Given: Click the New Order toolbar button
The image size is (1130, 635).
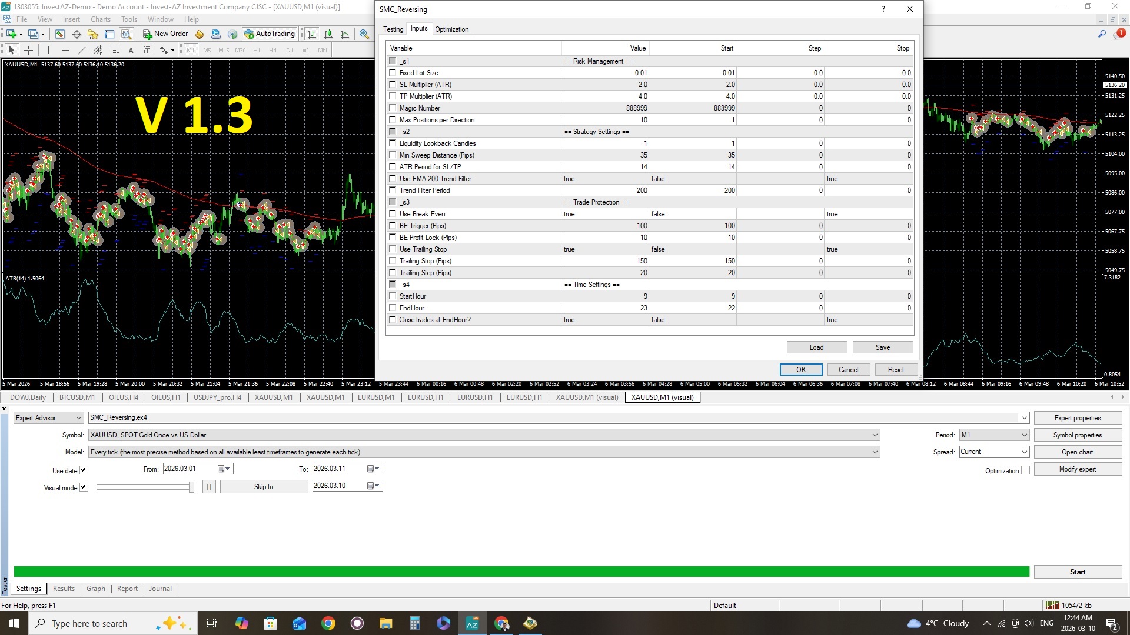Looking at the screenshot, I should (166, 34).
